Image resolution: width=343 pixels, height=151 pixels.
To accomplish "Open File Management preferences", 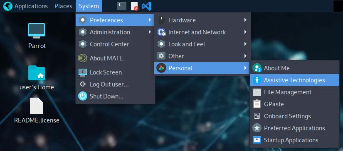I will [x=294, y=92].
